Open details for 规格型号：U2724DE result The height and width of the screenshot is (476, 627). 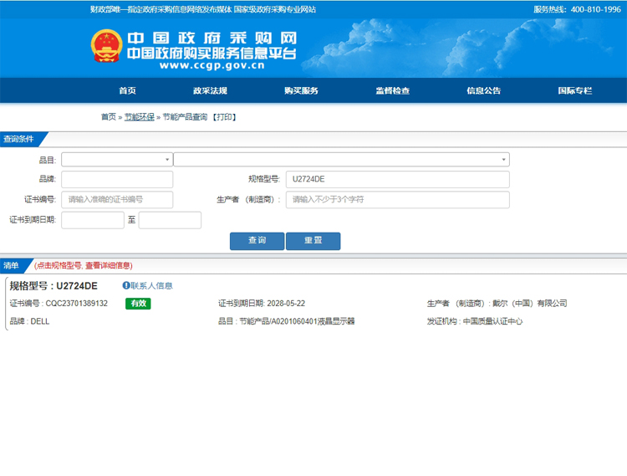tap(54, 285)
